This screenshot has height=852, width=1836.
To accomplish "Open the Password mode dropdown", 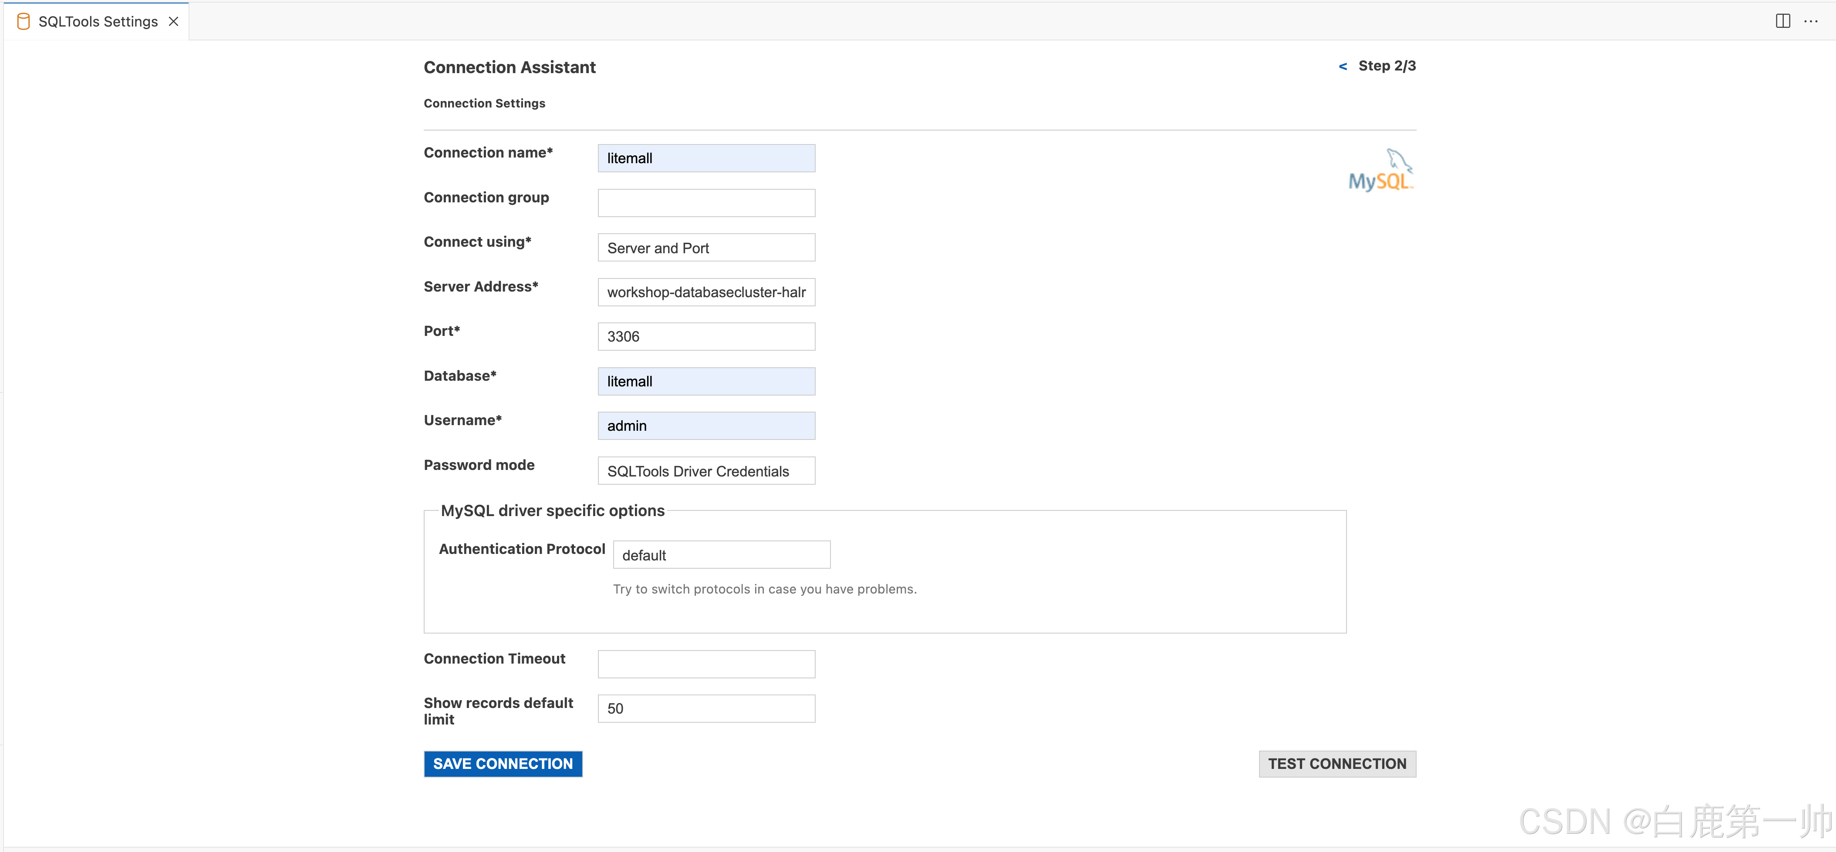I will [705, 471].
